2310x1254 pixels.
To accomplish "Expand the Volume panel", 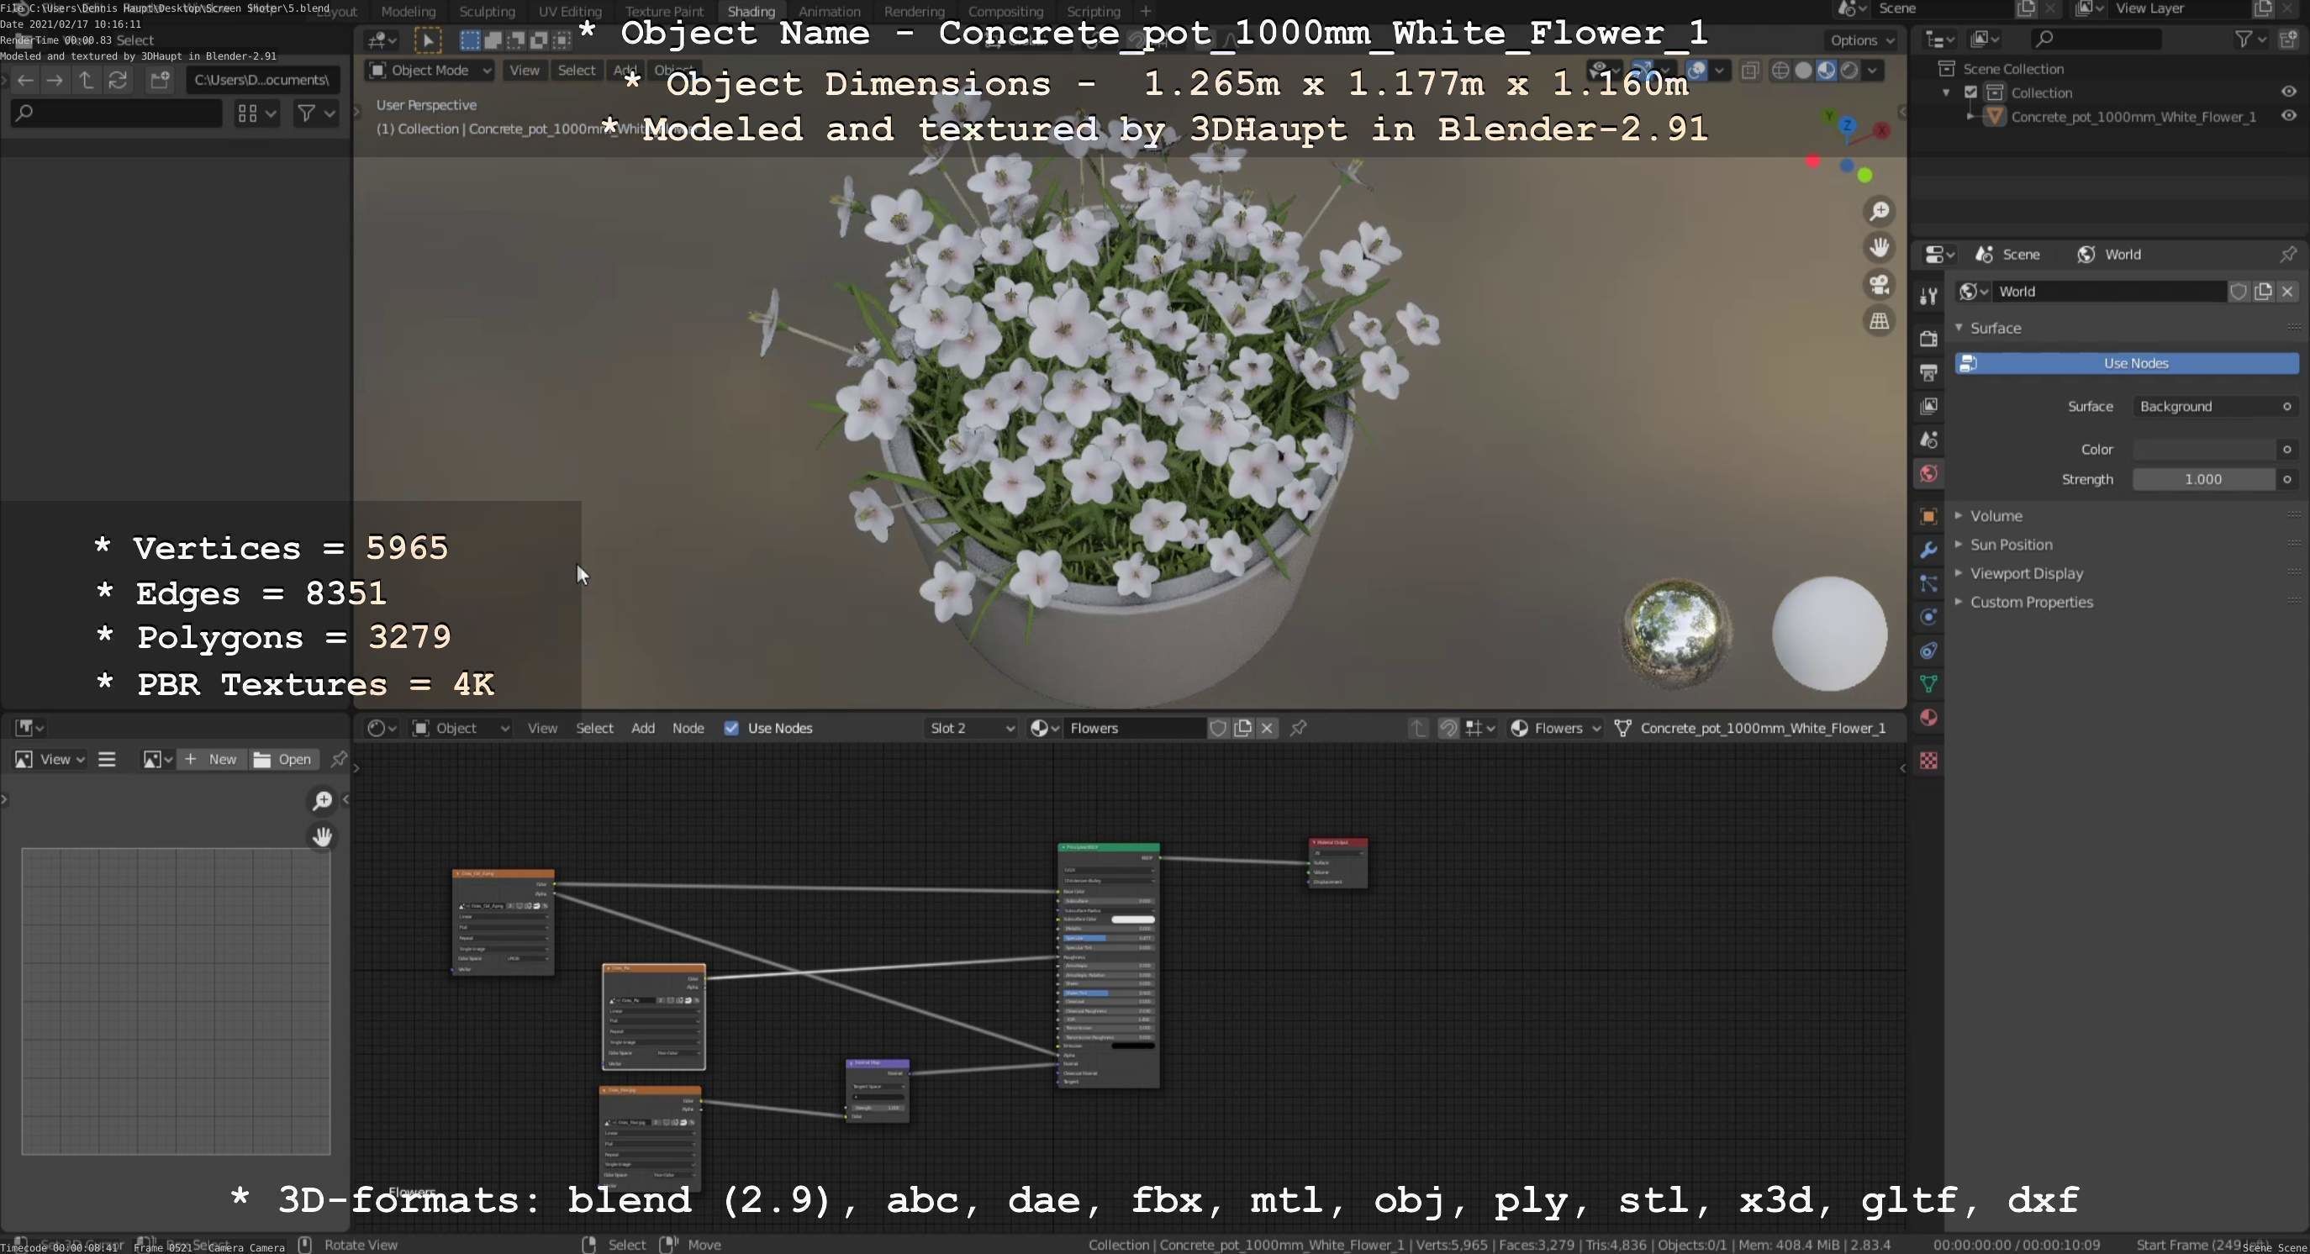I will click(x=1996, y=515).
